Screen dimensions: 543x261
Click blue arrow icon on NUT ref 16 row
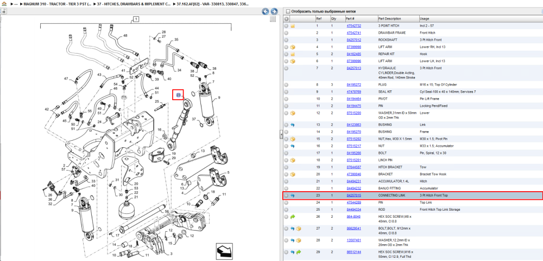tap(293, 146)
